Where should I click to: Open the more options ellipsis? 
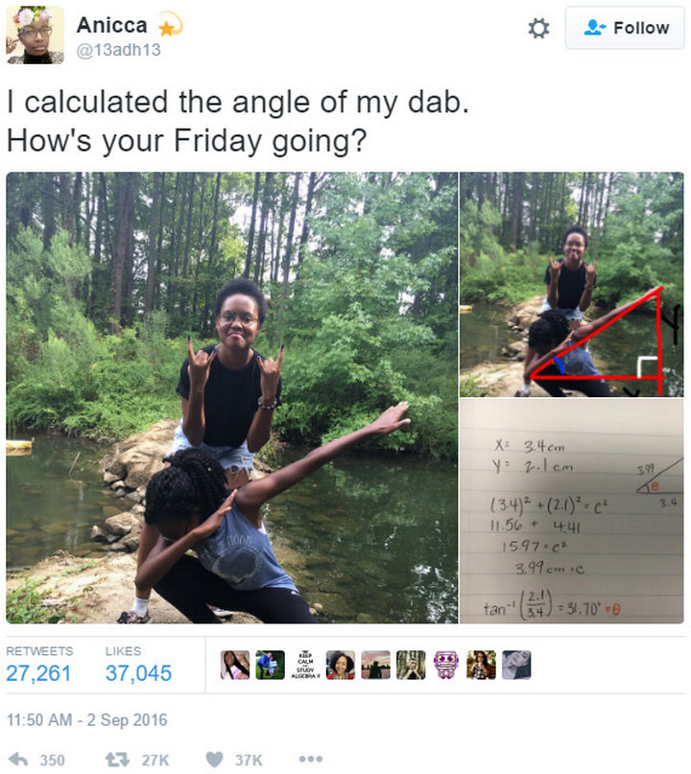pyautogui.click(x=311, y=759)
